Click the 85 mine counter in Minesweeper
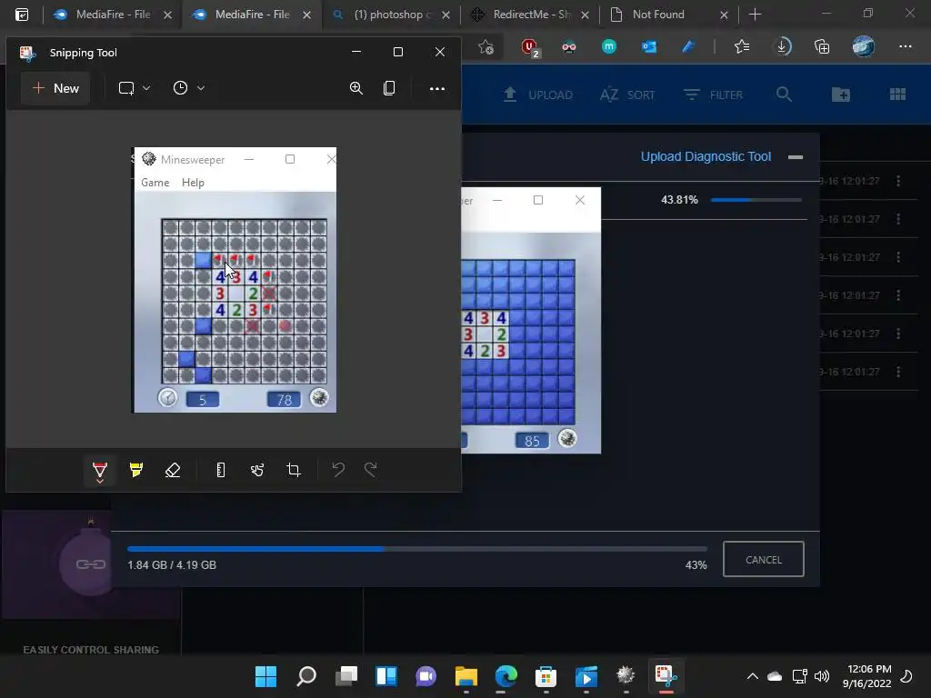This screenshot has height=698, width=931. pyautogui.click(x=532, y=441)
